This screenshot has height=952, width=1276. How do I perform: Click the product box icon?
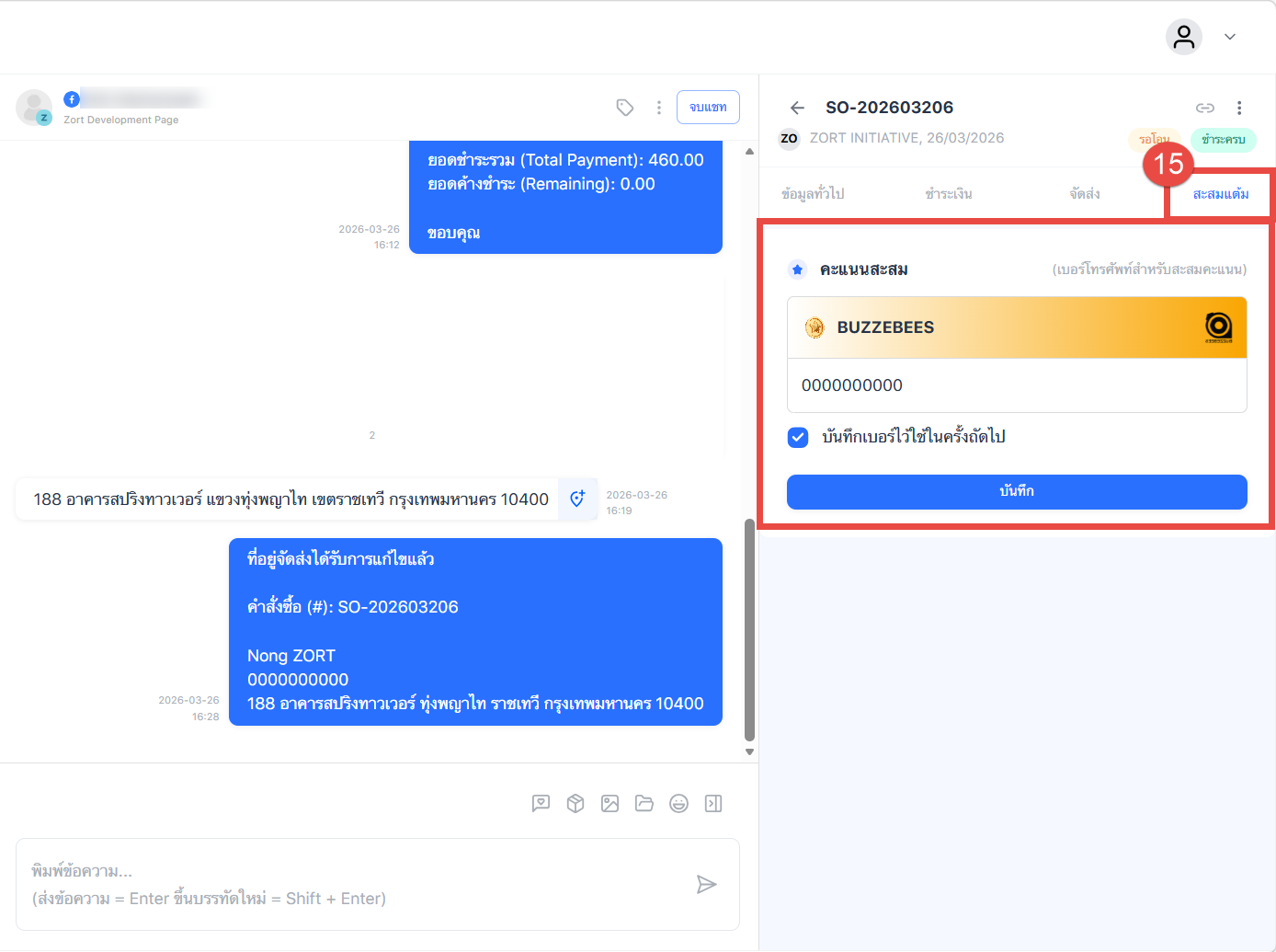(575, 804)
